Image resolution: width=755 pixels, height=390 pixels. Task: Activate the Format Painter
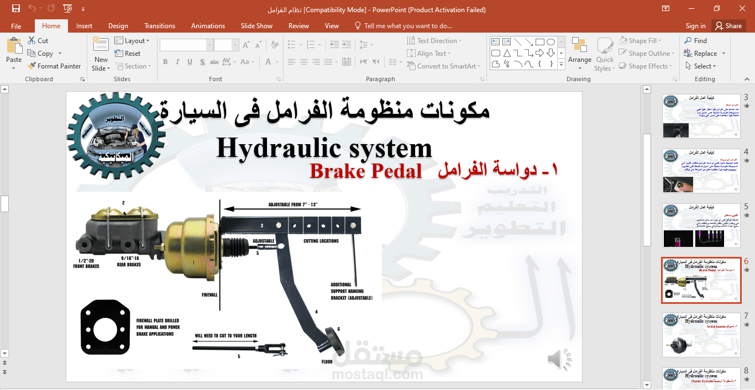click(x=54, y=66)
